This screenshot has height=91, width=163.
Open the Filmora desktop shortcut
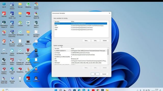[4, 24]
